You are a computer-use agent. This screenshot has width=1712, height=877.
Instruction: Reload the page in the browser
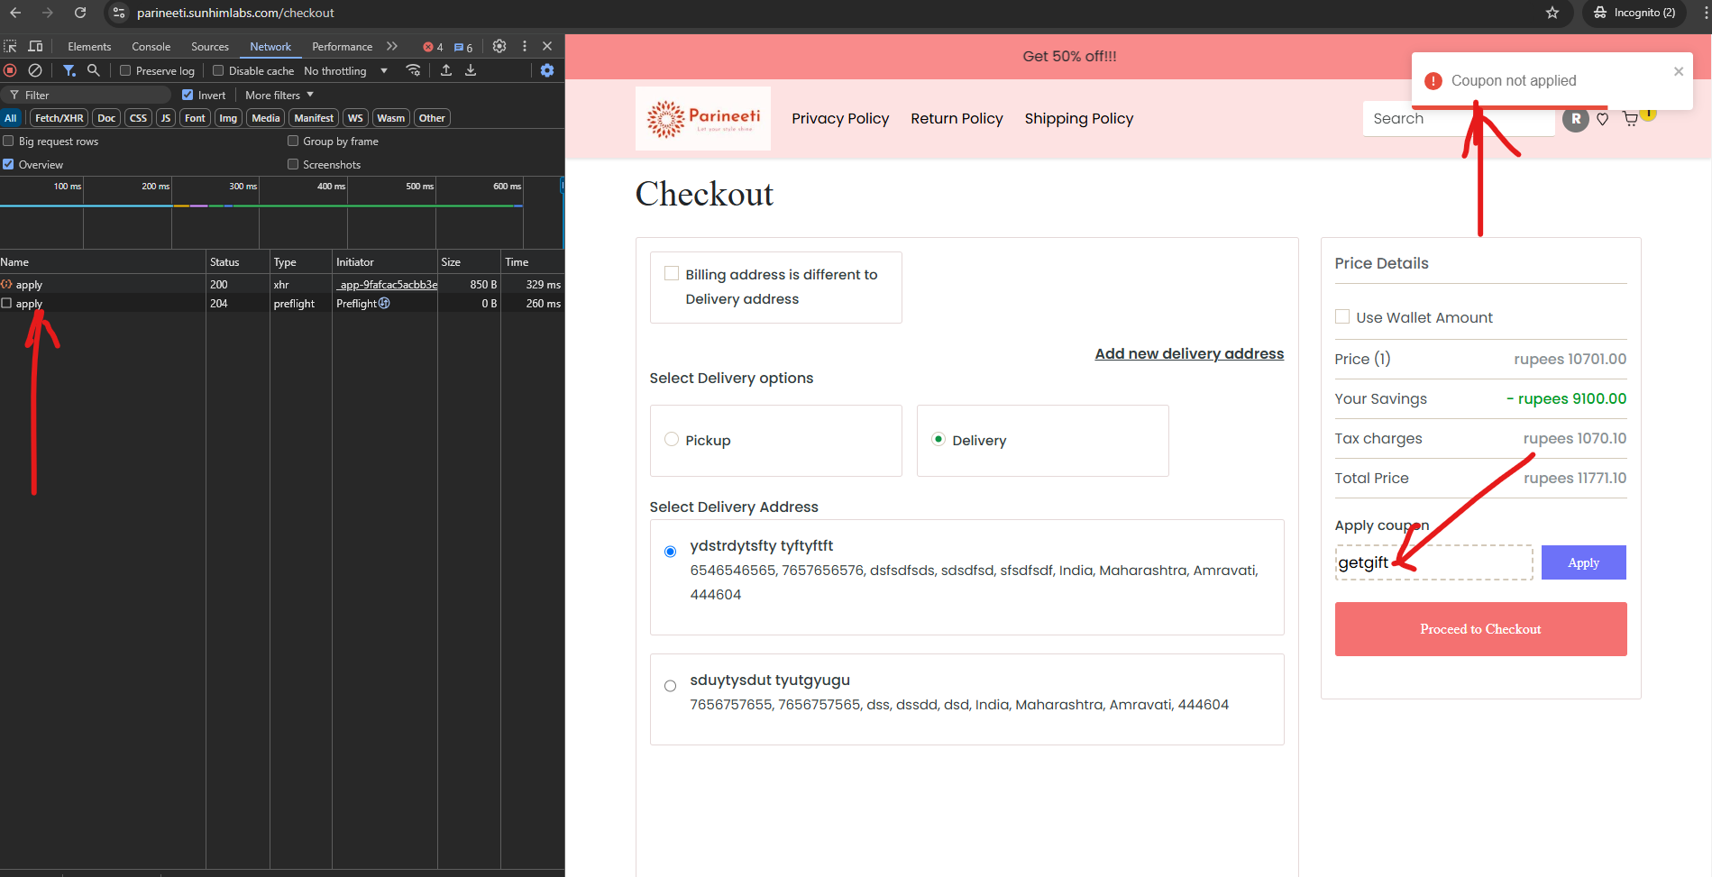tap(80, 13)
